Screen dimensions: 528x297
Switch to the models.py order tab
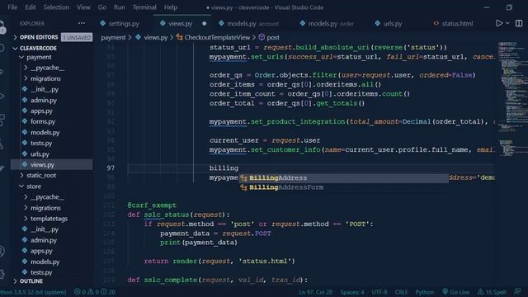328,24
